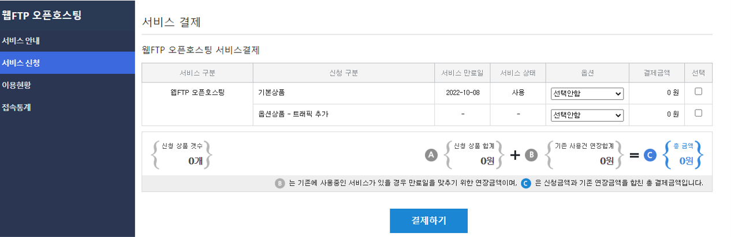The width and height of the screenshot is (731, 237).
Task: Click the 결제하기 button
Action: point(428,221)
